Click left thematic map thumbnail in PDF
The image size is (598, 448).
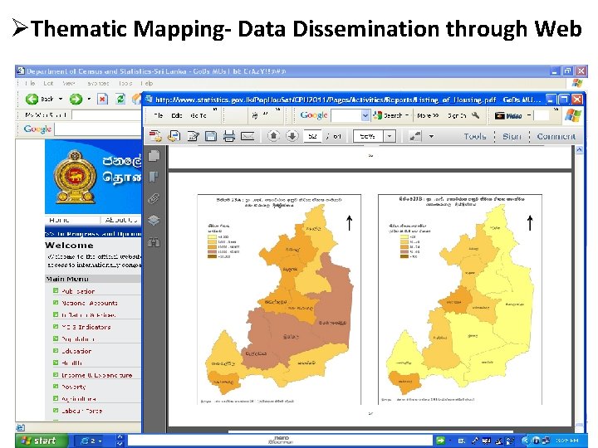279,299
